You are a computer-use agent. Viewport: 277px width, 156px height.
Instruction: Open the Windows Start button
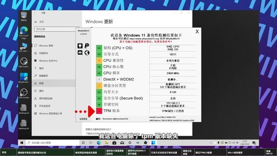point(22,143)
